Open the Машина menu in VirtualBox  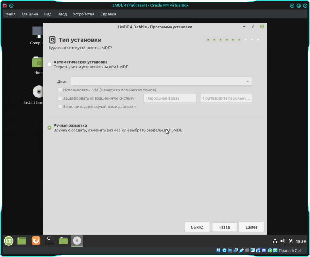pyautogui.click(x=30, y=14)
